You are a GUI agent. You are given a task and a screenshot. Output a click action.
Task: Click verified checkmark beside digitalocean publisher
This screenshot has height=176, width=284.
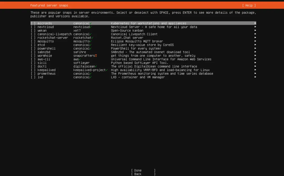point(96,66)
